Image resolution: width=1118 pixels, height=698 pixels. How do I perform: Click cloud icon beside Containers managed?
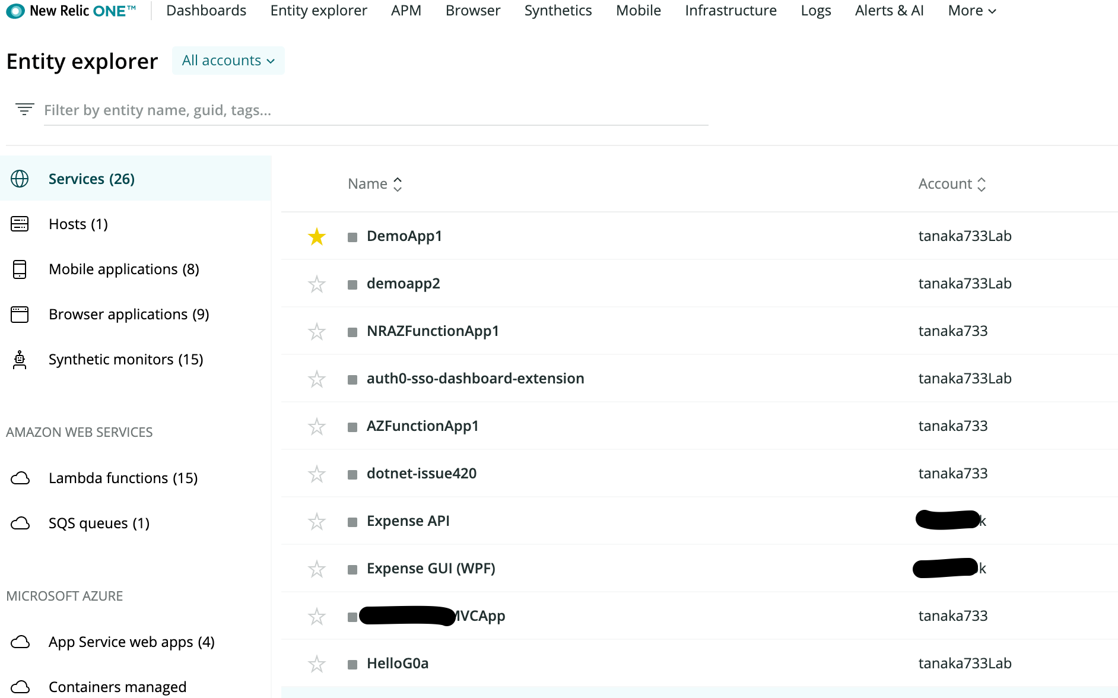click(x=20, y=687)
